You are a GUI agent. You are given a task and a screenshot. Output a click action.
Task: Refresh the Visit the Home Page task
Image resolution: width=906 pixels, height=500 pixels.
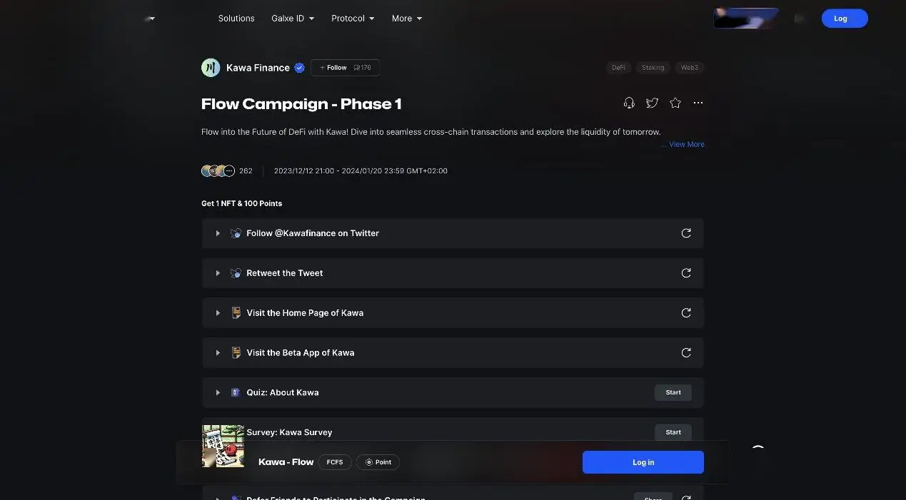point(686,313)
